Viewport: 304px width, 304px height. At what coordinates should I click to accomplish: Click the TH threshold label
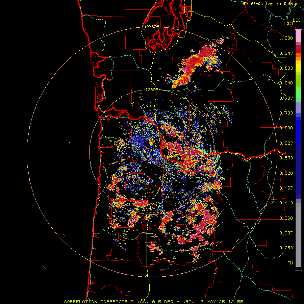[x=290, y=263]
